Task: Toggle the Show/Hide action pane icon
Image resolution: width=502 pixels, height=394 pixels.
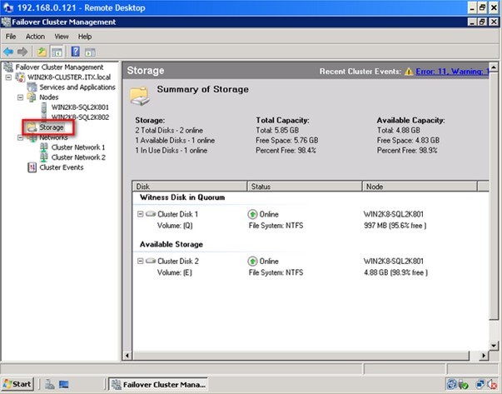Action: [x=90, y=52]
